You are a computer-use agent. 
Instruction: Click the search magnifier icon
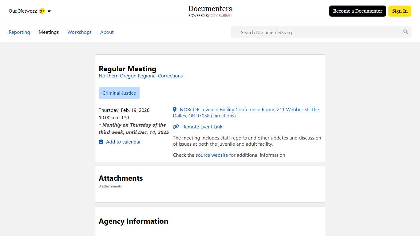(406, 32)
